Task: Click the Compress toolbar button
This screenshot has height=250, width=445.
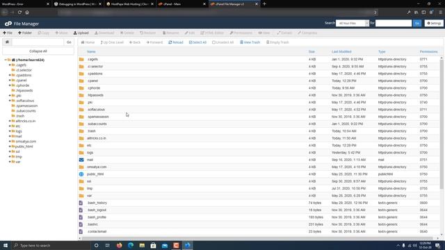Action: point(307,33)
